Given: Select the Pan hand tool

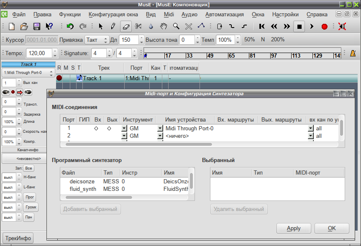Looking at the screenshot, I should point(164,26).
